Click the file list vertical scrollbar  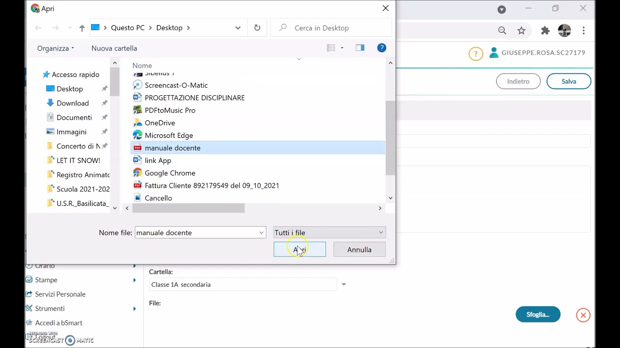pos(390,138)
